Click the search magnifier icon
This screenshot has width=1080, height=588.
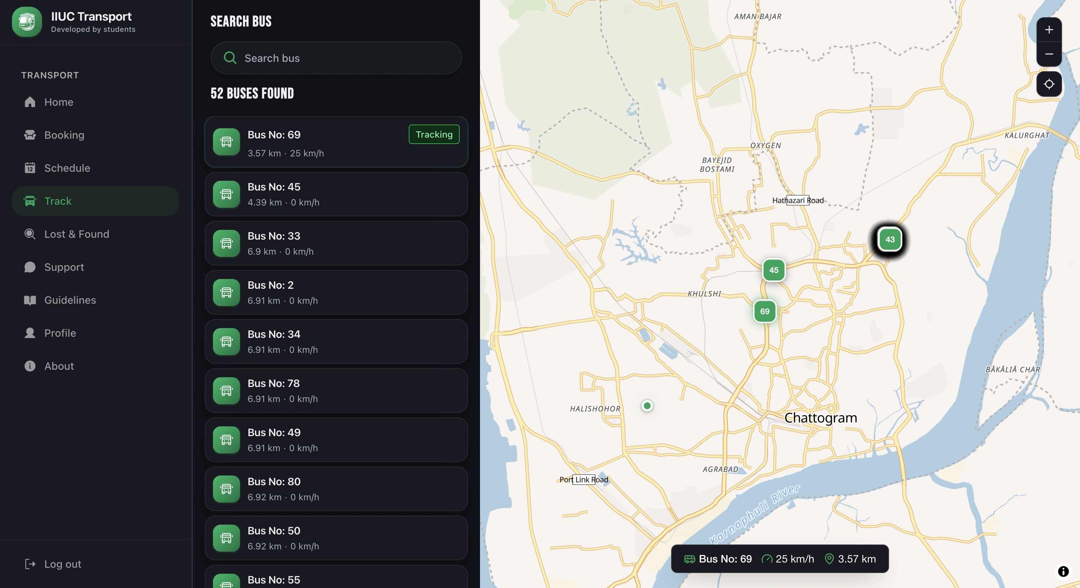(230, 58)
